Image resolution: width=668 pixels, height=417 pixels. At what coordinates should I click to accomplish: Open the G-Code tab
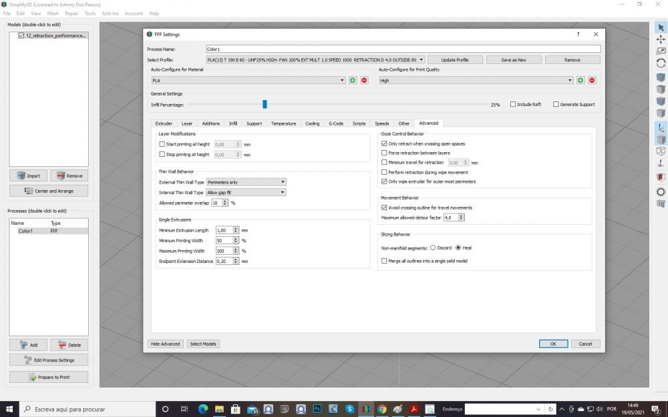coord(336,123)
